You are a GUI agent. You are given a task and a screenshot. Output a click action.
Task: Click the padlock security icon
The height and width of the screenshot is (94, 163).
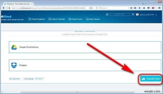pyautogui.click(x=9, y=8)
